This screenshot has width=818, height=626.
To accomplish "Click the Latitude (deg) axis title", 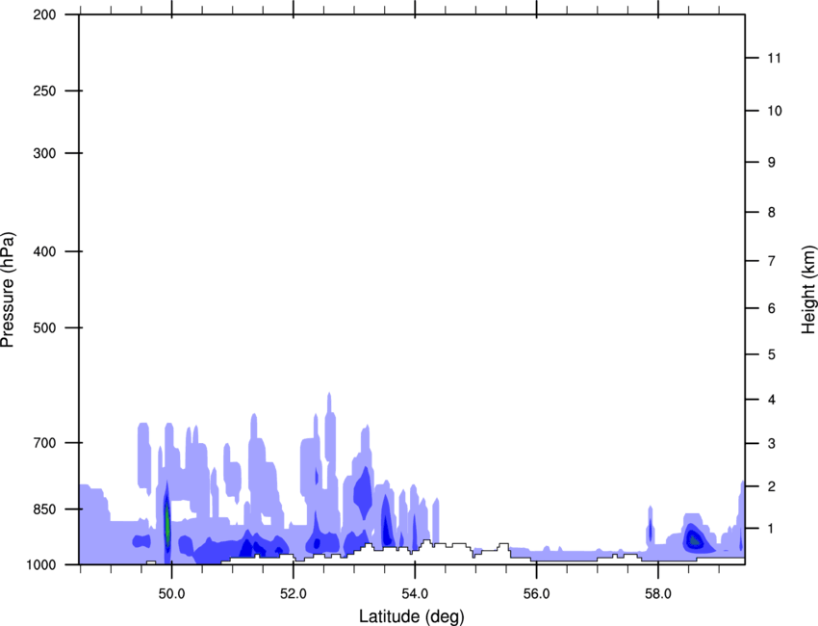I will [x=411, y=616].
